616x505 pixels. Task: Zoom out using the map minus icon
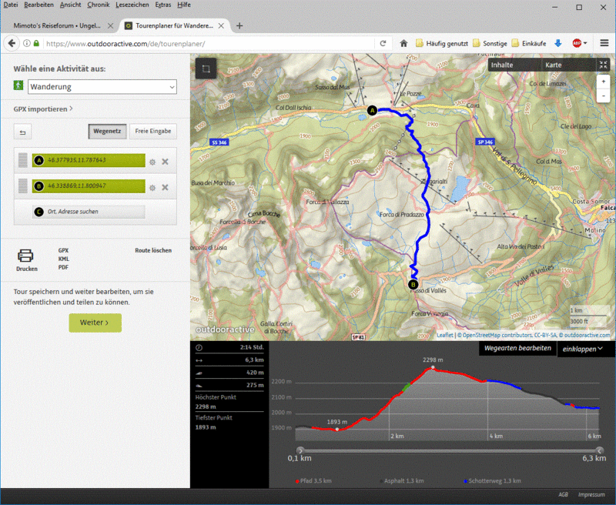604,95
